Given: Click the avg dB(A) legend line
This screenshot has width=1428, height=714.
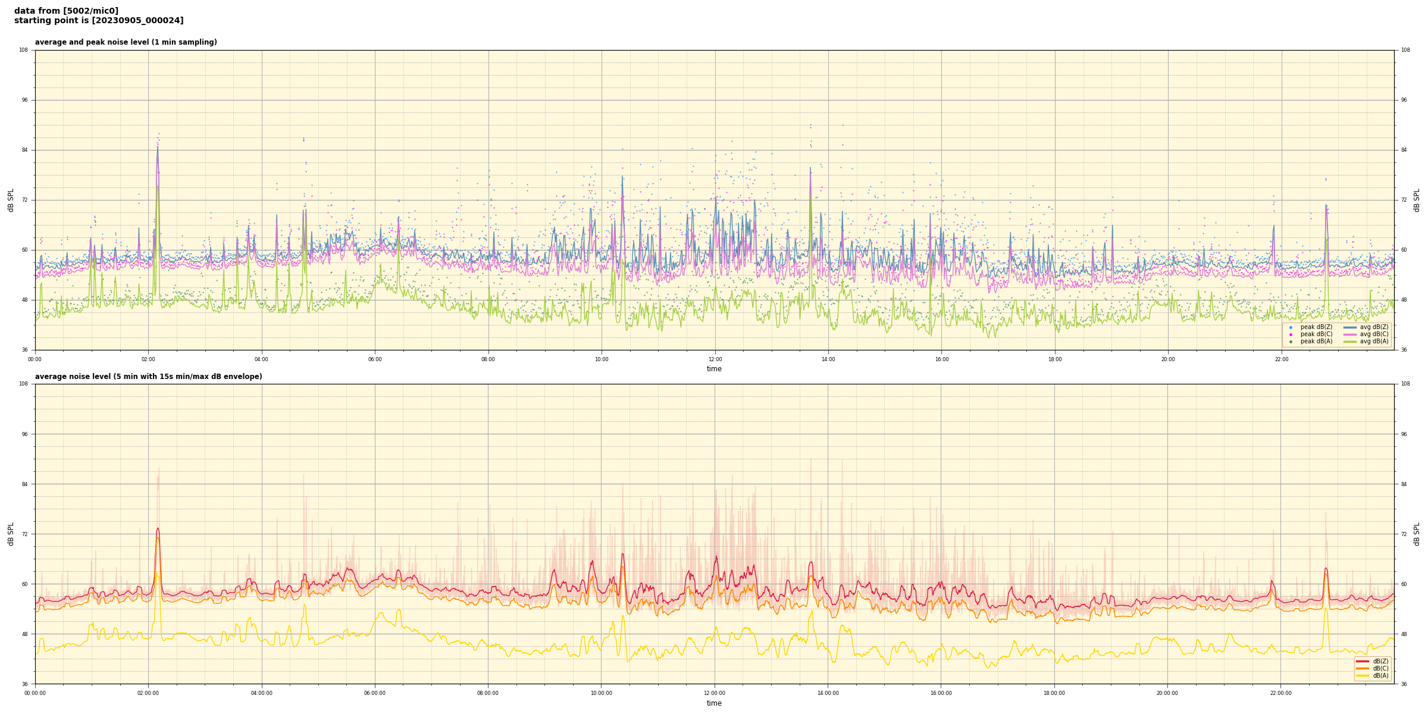Looking at the screenshot, I should (1349, 342).
